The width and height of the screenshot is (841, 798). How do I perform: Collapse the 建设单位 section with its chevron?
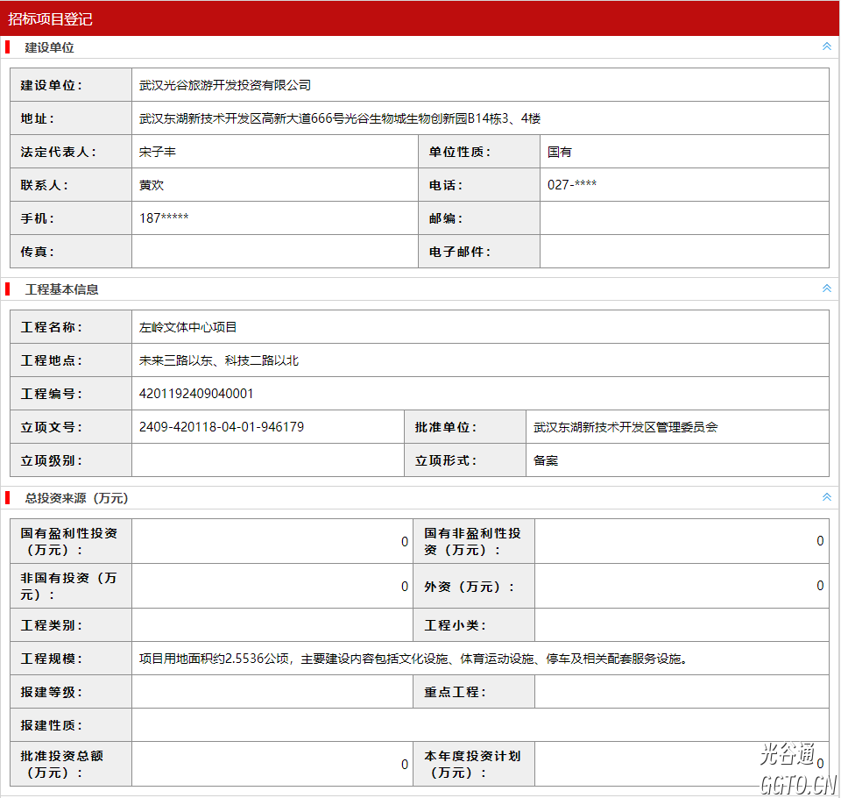826,46
